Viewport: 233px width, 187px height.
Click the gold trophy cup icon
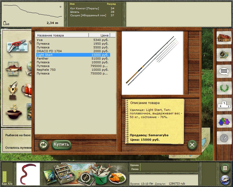[x=13, y=90]
